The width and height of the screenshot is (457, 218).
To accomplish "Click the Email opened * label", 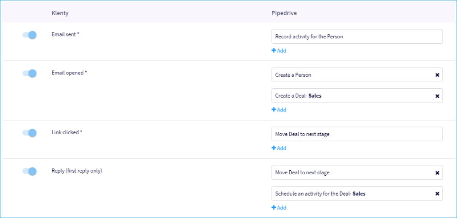I will (x=69, y=73).
